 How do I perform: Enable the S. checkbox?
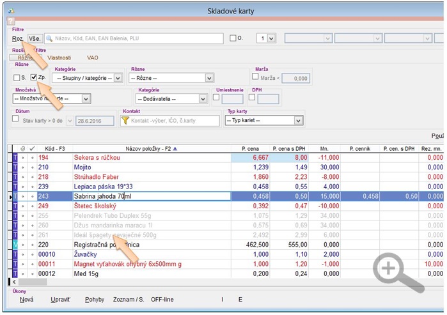[x=17, y=78]
